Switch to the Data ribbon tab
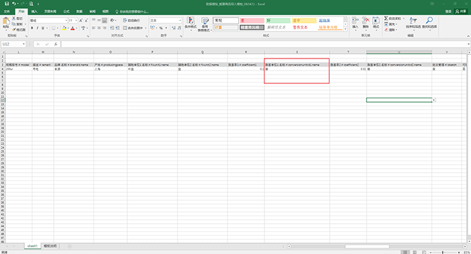This screenshot has height=254, width=471. (x=79, y=11)
